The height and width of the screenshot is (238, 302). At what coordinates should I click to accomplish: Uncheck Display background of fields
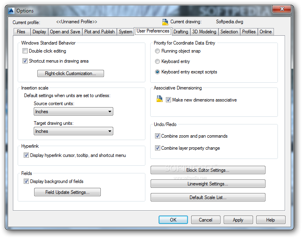(26, 181)
